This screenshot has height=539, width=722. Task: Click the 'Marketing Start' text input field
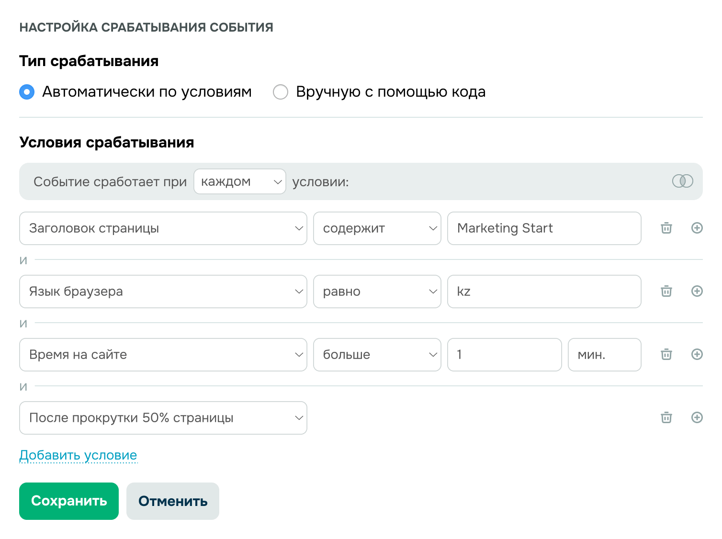(544, 228)
